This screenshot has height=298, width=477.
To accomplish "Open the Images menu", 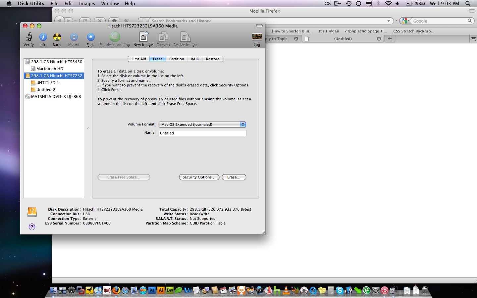I will click(x=87, y=3).
